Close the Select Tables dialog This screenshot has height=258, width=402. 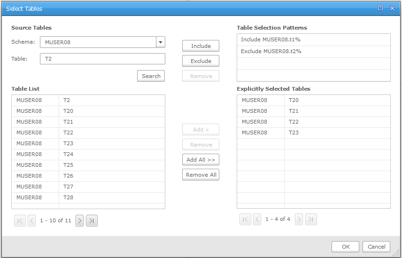pos(392,8)
